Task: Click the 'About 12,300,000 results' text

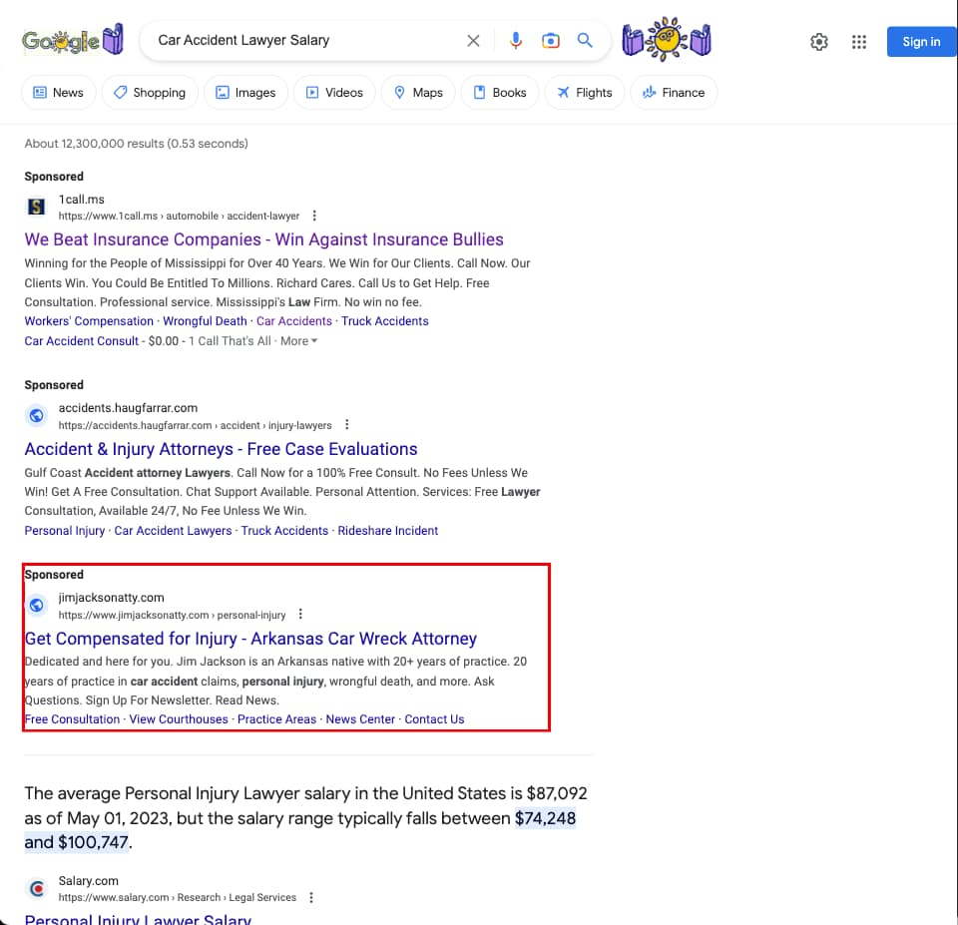Action: [137, 144]
